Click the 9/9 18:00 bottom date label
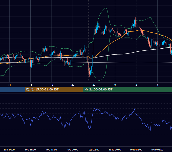The image size is (172, 152). [52, 149]
